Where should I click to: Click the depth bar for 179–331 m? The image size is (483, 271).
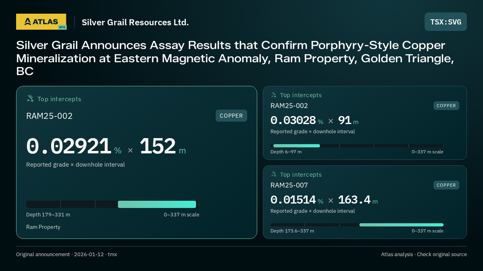113,204
